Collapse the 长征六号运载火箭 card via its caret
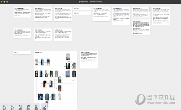181x110 pixels. (141, 21)
